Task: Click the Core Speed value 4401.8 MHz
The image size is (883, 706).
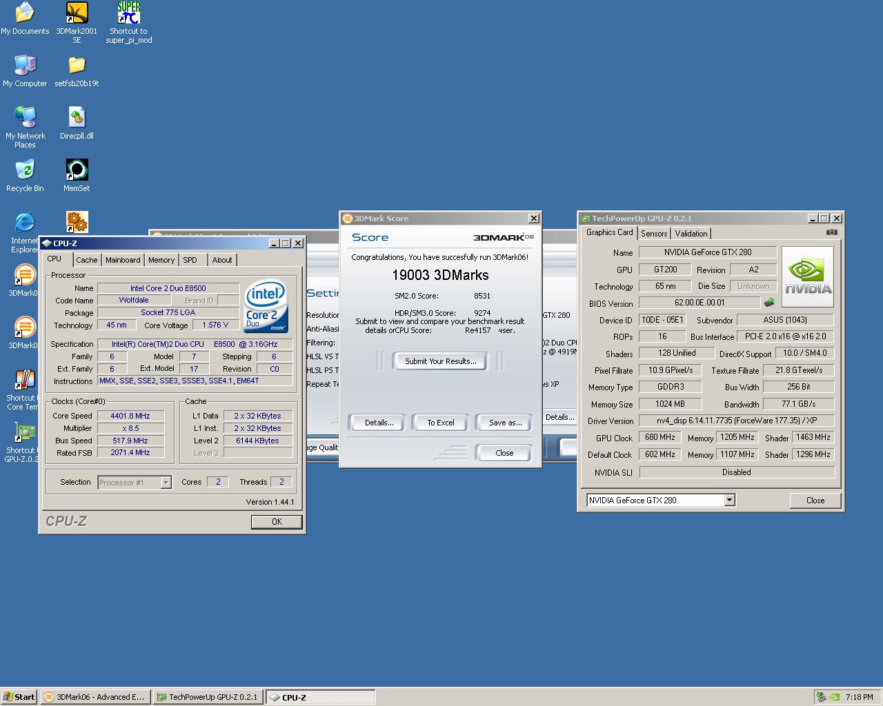Action: [x=130, y=416]
